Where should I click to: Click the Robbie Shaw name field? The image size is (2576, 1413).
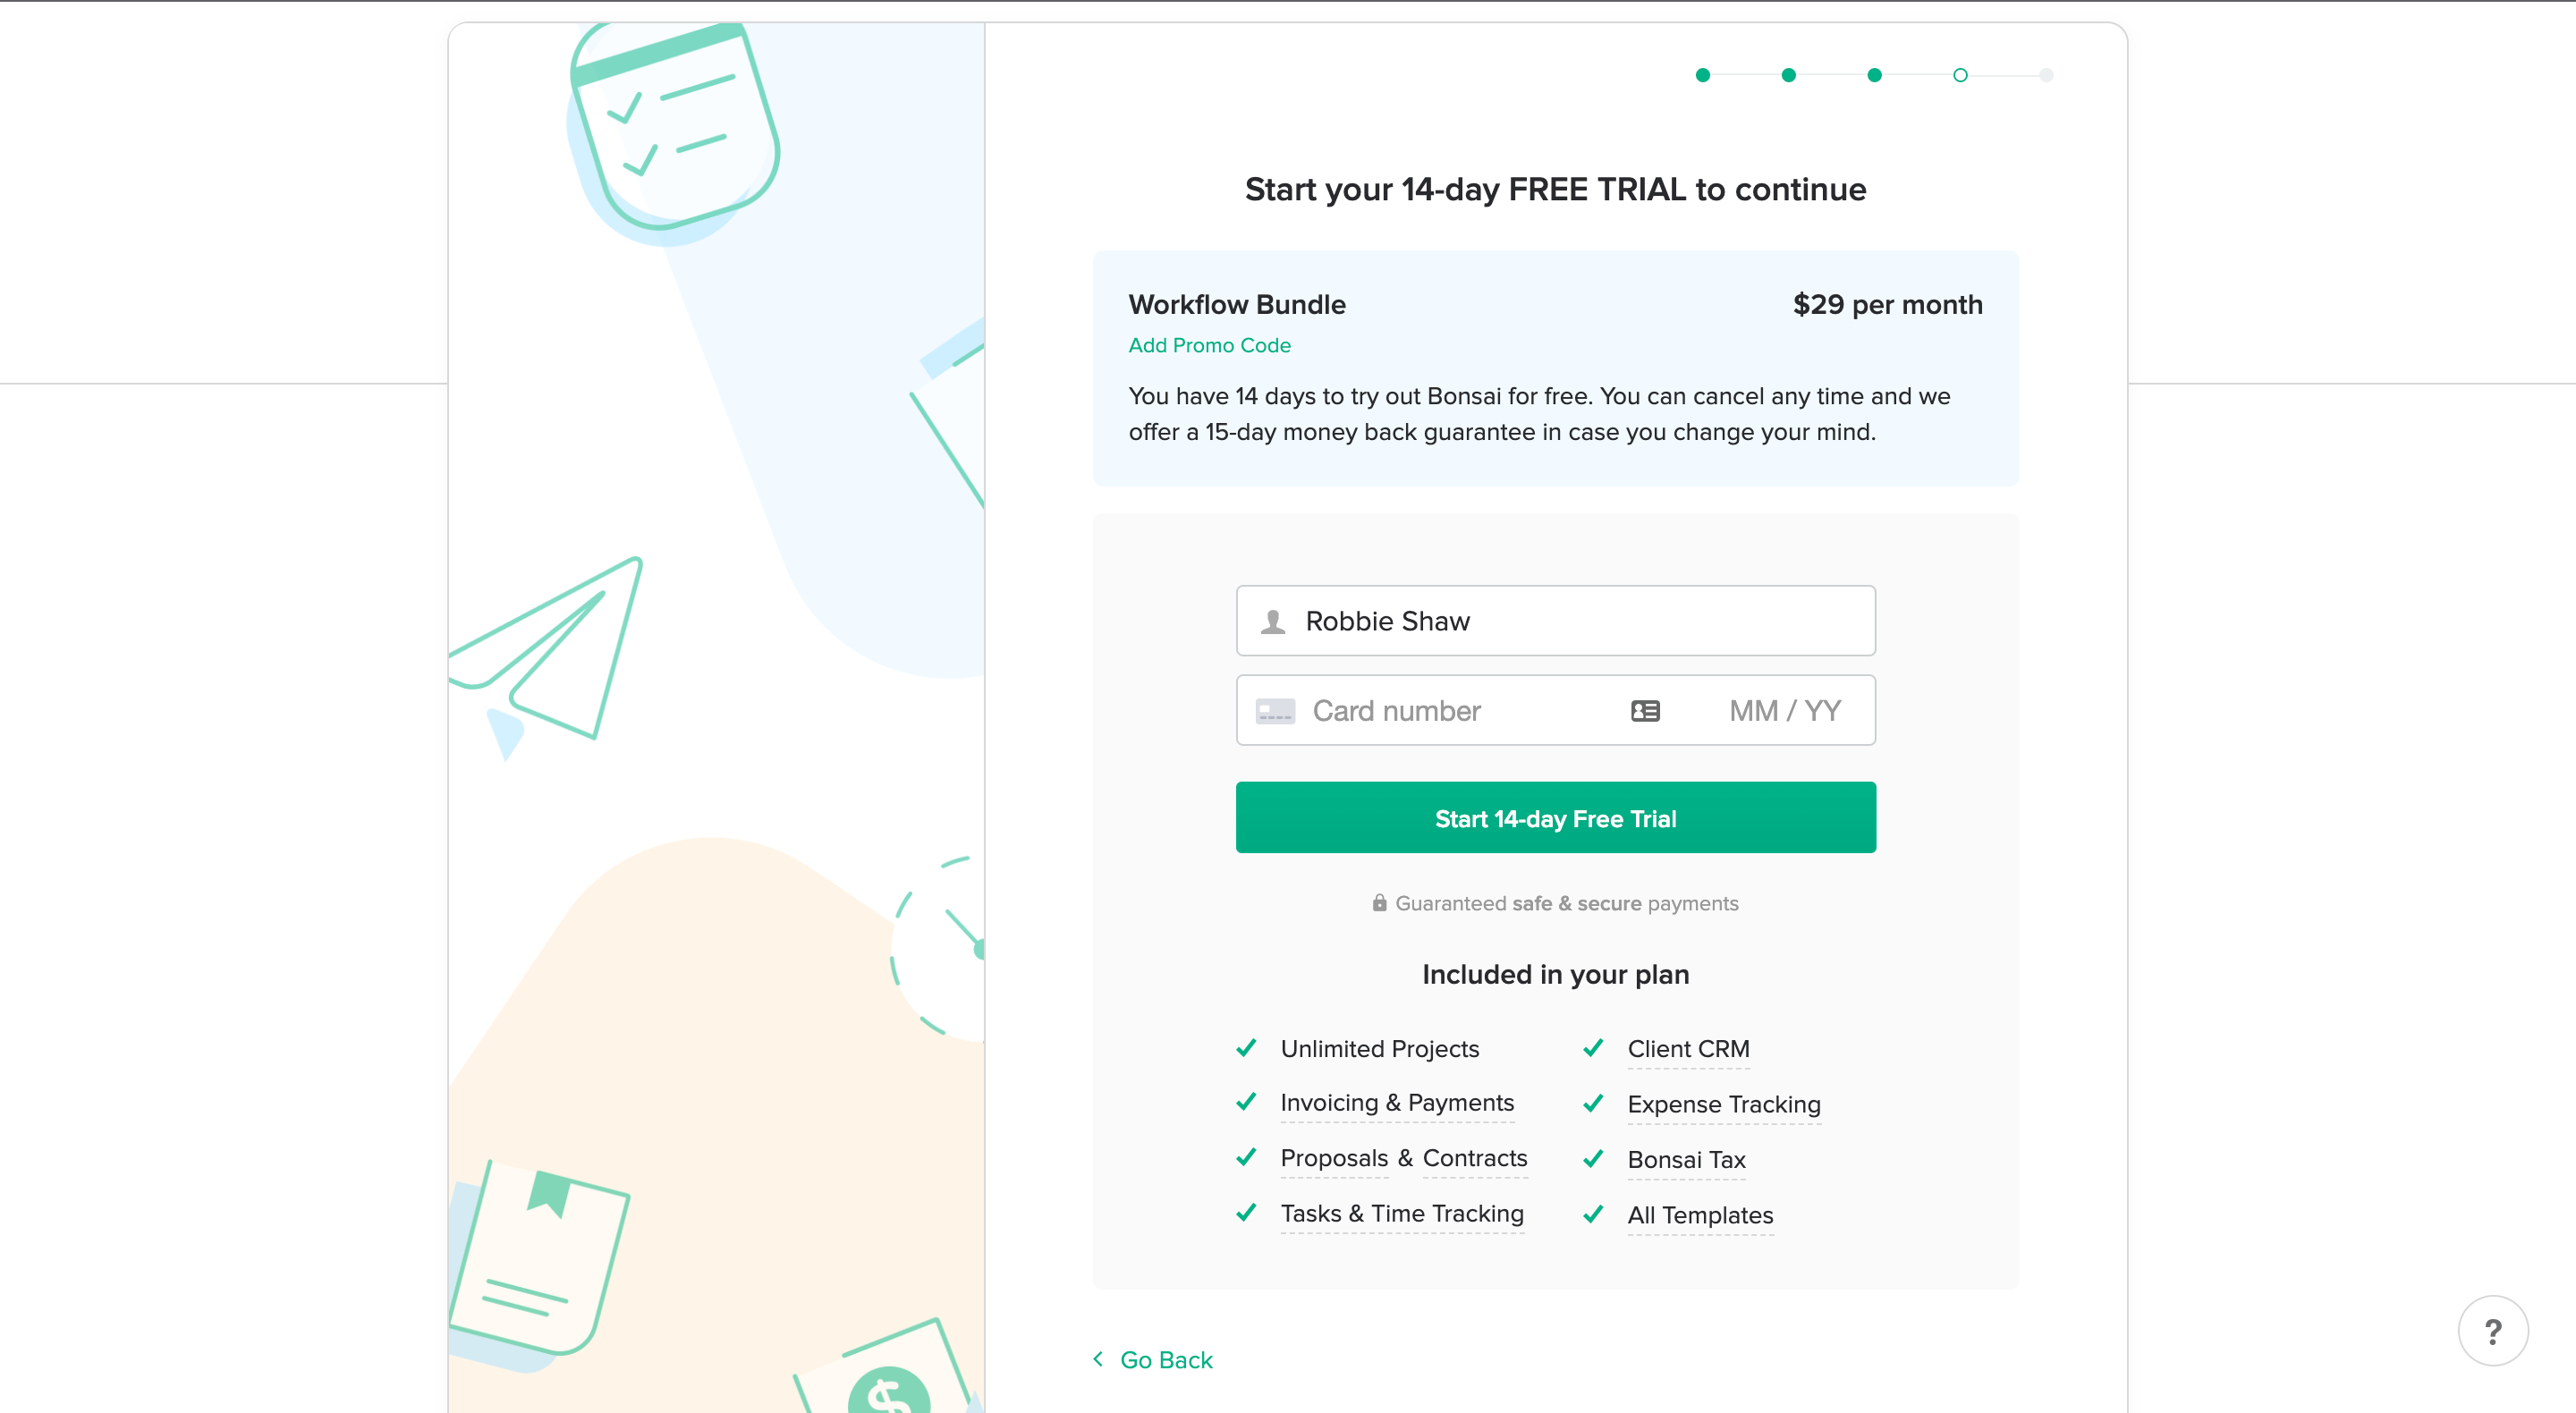point(1555,621)
